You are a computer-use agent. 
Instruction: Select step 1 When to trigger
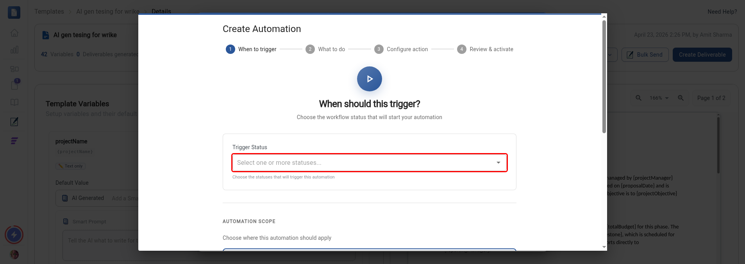[x=251, y=49]
